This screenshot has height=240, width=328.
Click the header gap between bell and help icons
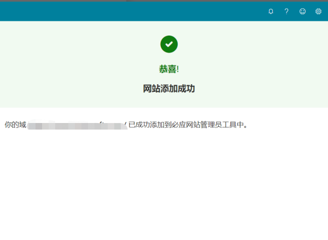[x=279, y=11]
